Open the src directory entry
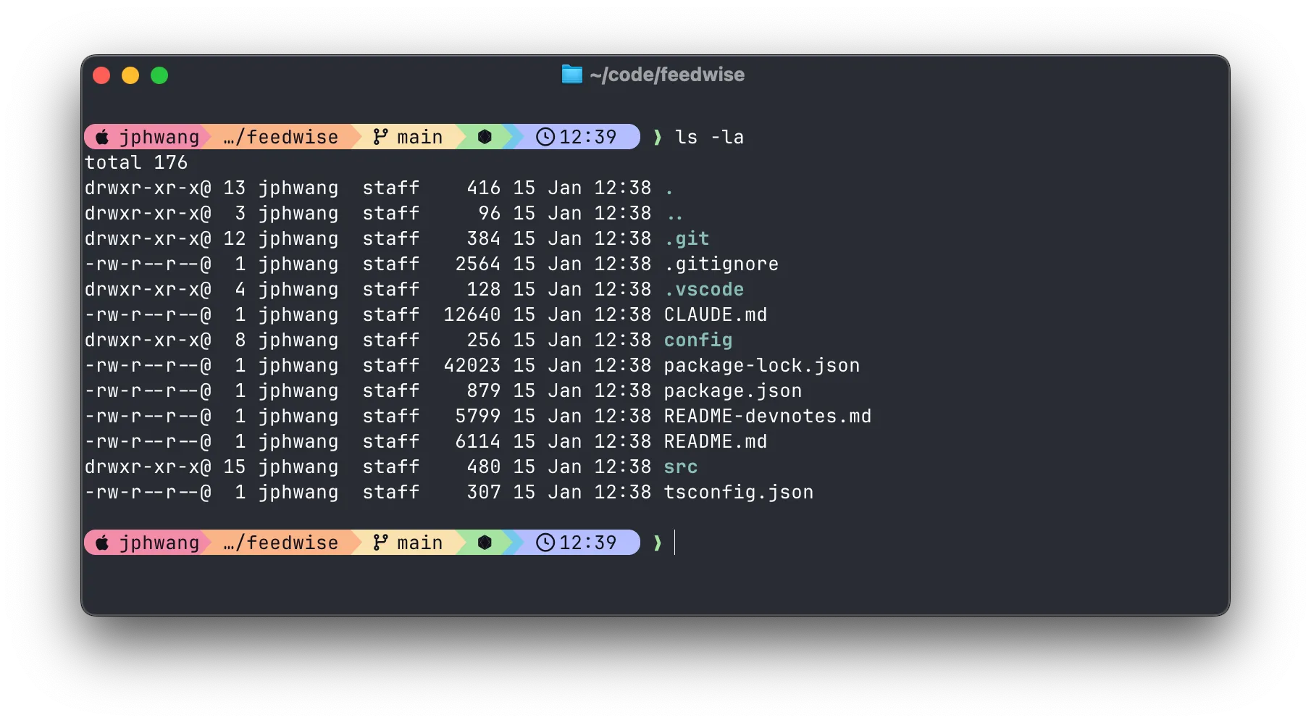This screenshot has height=723, width=1311. pos(680,467)
